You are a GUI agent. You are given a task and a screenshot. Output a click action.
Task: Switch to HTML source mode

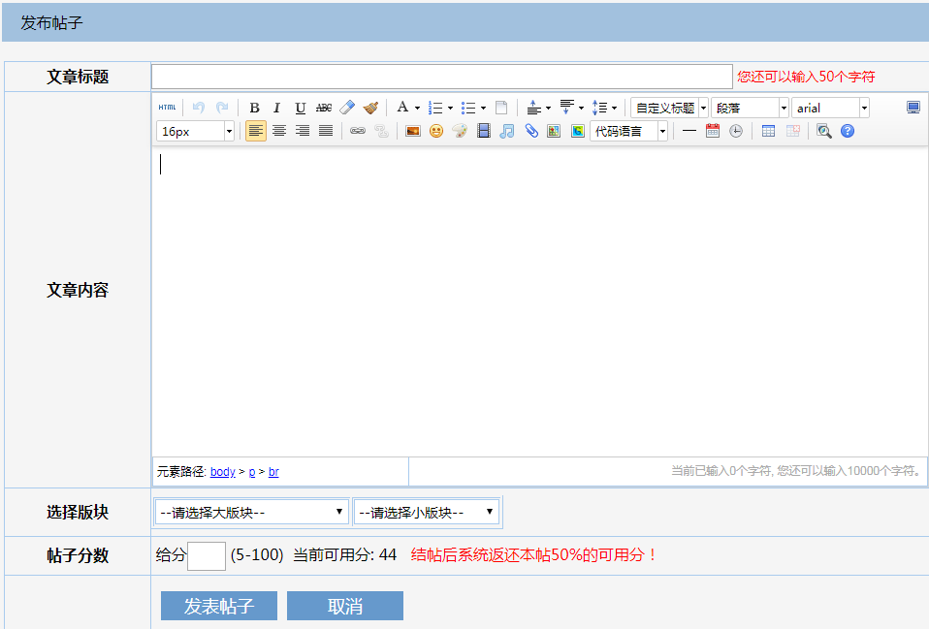pos(167,108)
